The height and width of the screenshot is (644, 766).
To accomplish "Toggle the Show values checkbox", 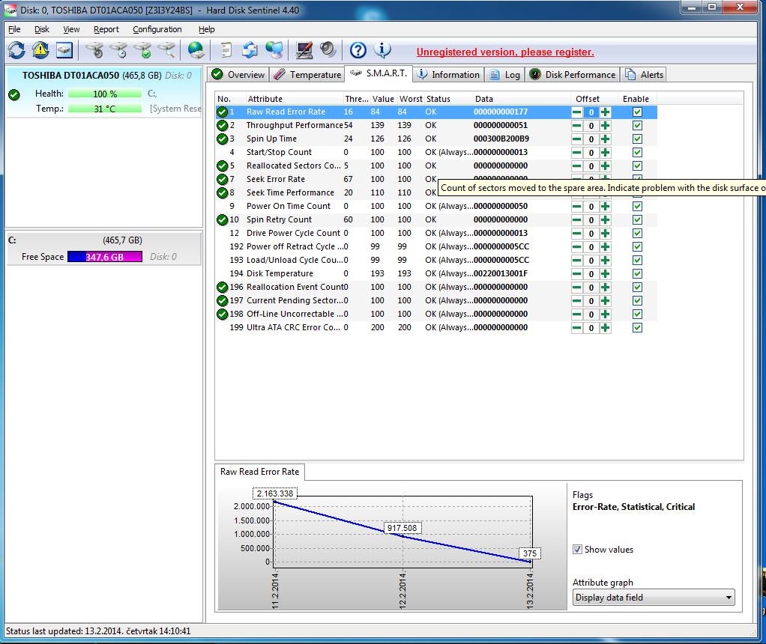I will pyautogui.click(x=577, y=549).
